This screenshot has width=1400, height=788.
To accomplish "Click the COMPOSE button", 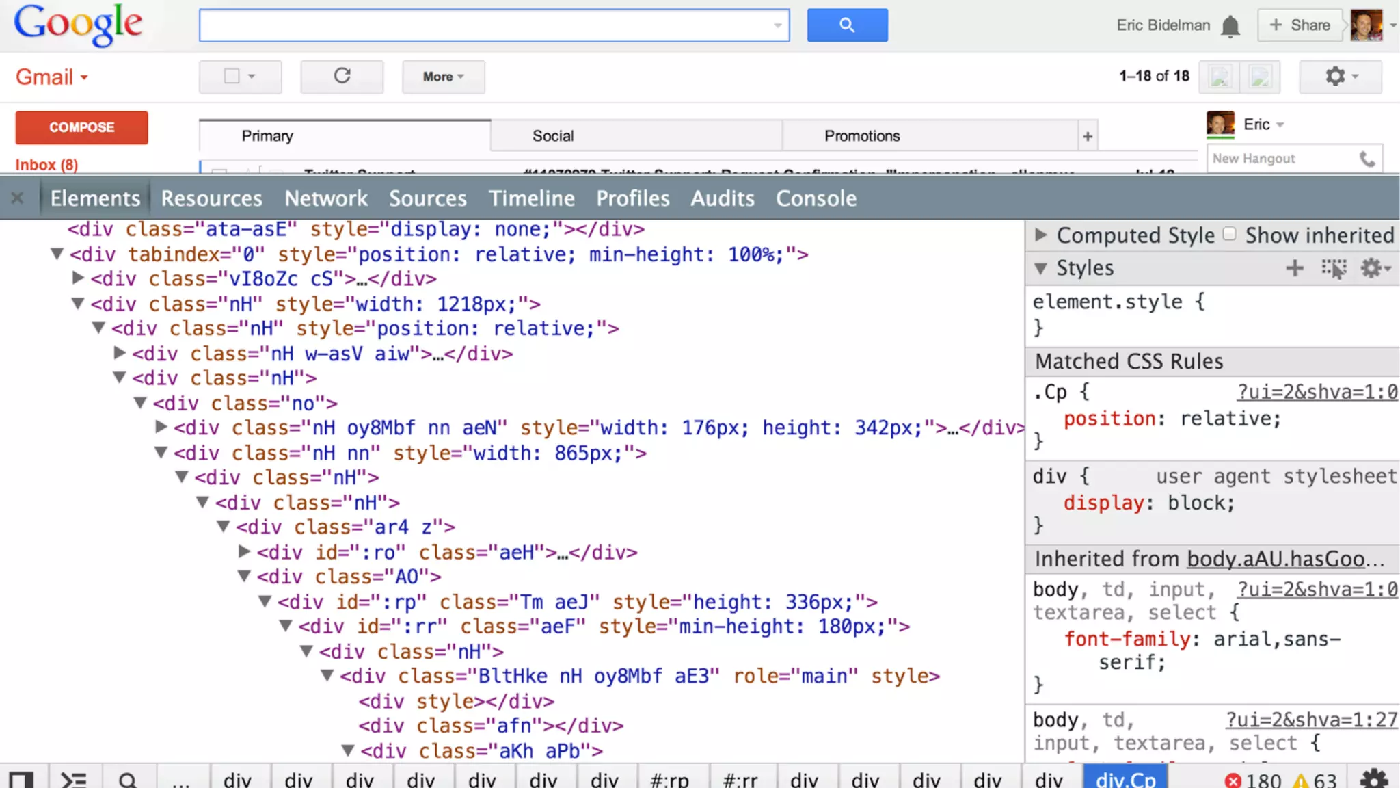I will [x=81, y=127].
